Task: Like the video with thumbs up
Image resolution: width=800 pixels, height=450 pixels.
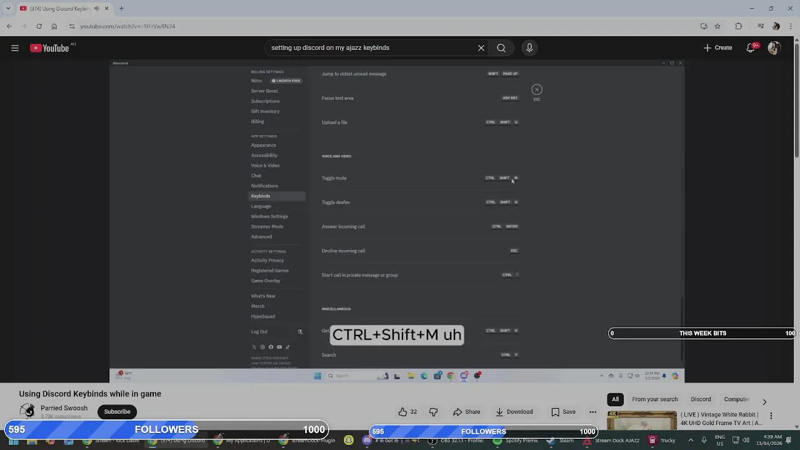Action: [x=407, y=412]
